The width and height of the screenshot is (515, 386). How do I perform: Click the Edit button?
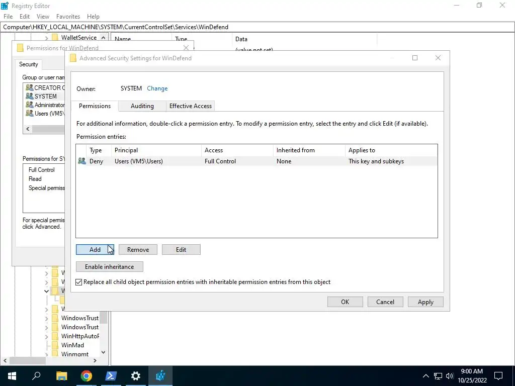pyautogui.click(x=181, y=249)
